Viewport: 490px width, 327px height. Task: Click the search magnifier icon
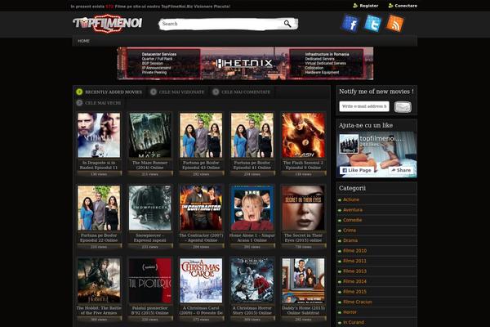(x=287, y=24)
